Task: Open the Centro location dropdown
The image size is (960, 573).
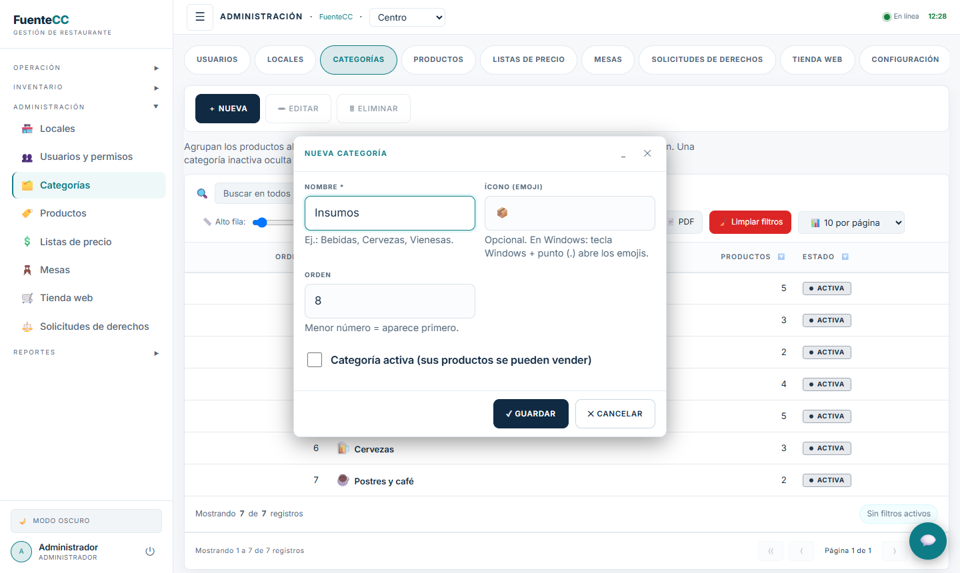Action: coord(407,17)
